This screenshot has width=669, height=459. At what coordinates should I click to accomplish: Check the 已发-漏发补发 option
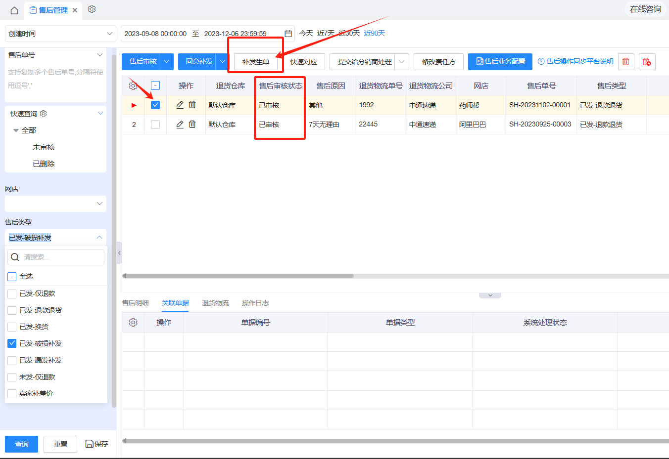(x=12, y=360)
